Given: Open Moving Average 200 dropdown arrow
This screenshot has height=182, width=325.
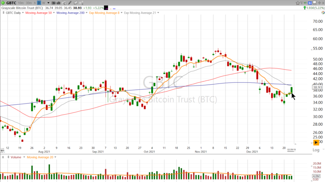Looking at the screenshot, I should coord(86,13).
